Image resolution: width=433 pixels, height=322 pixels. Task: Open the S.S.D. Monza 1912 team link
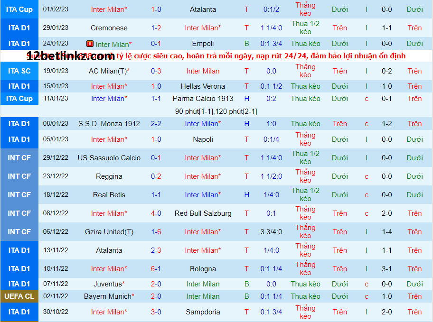tap(109, 124)
